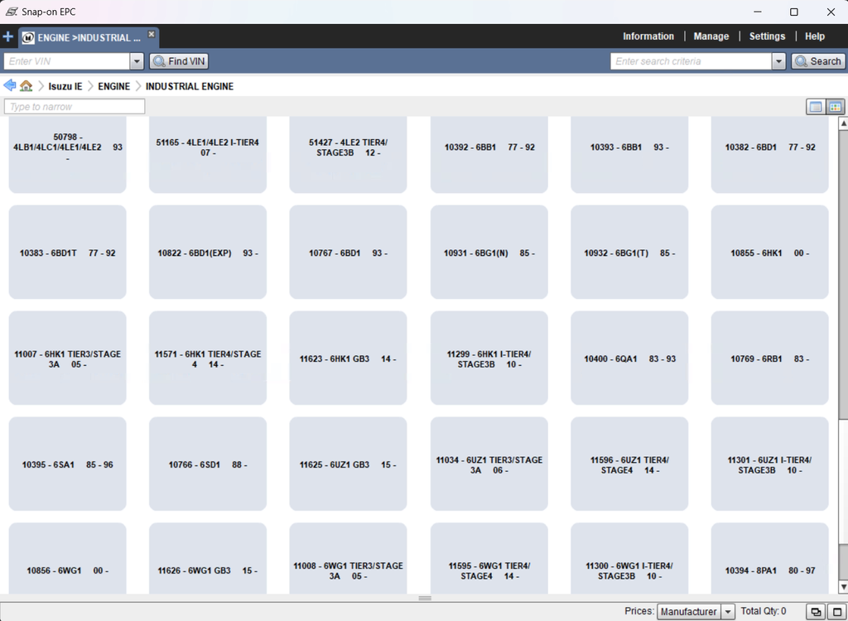
Task: Click the horizontal splitter grip handle
Action: (x=425, y=598)
